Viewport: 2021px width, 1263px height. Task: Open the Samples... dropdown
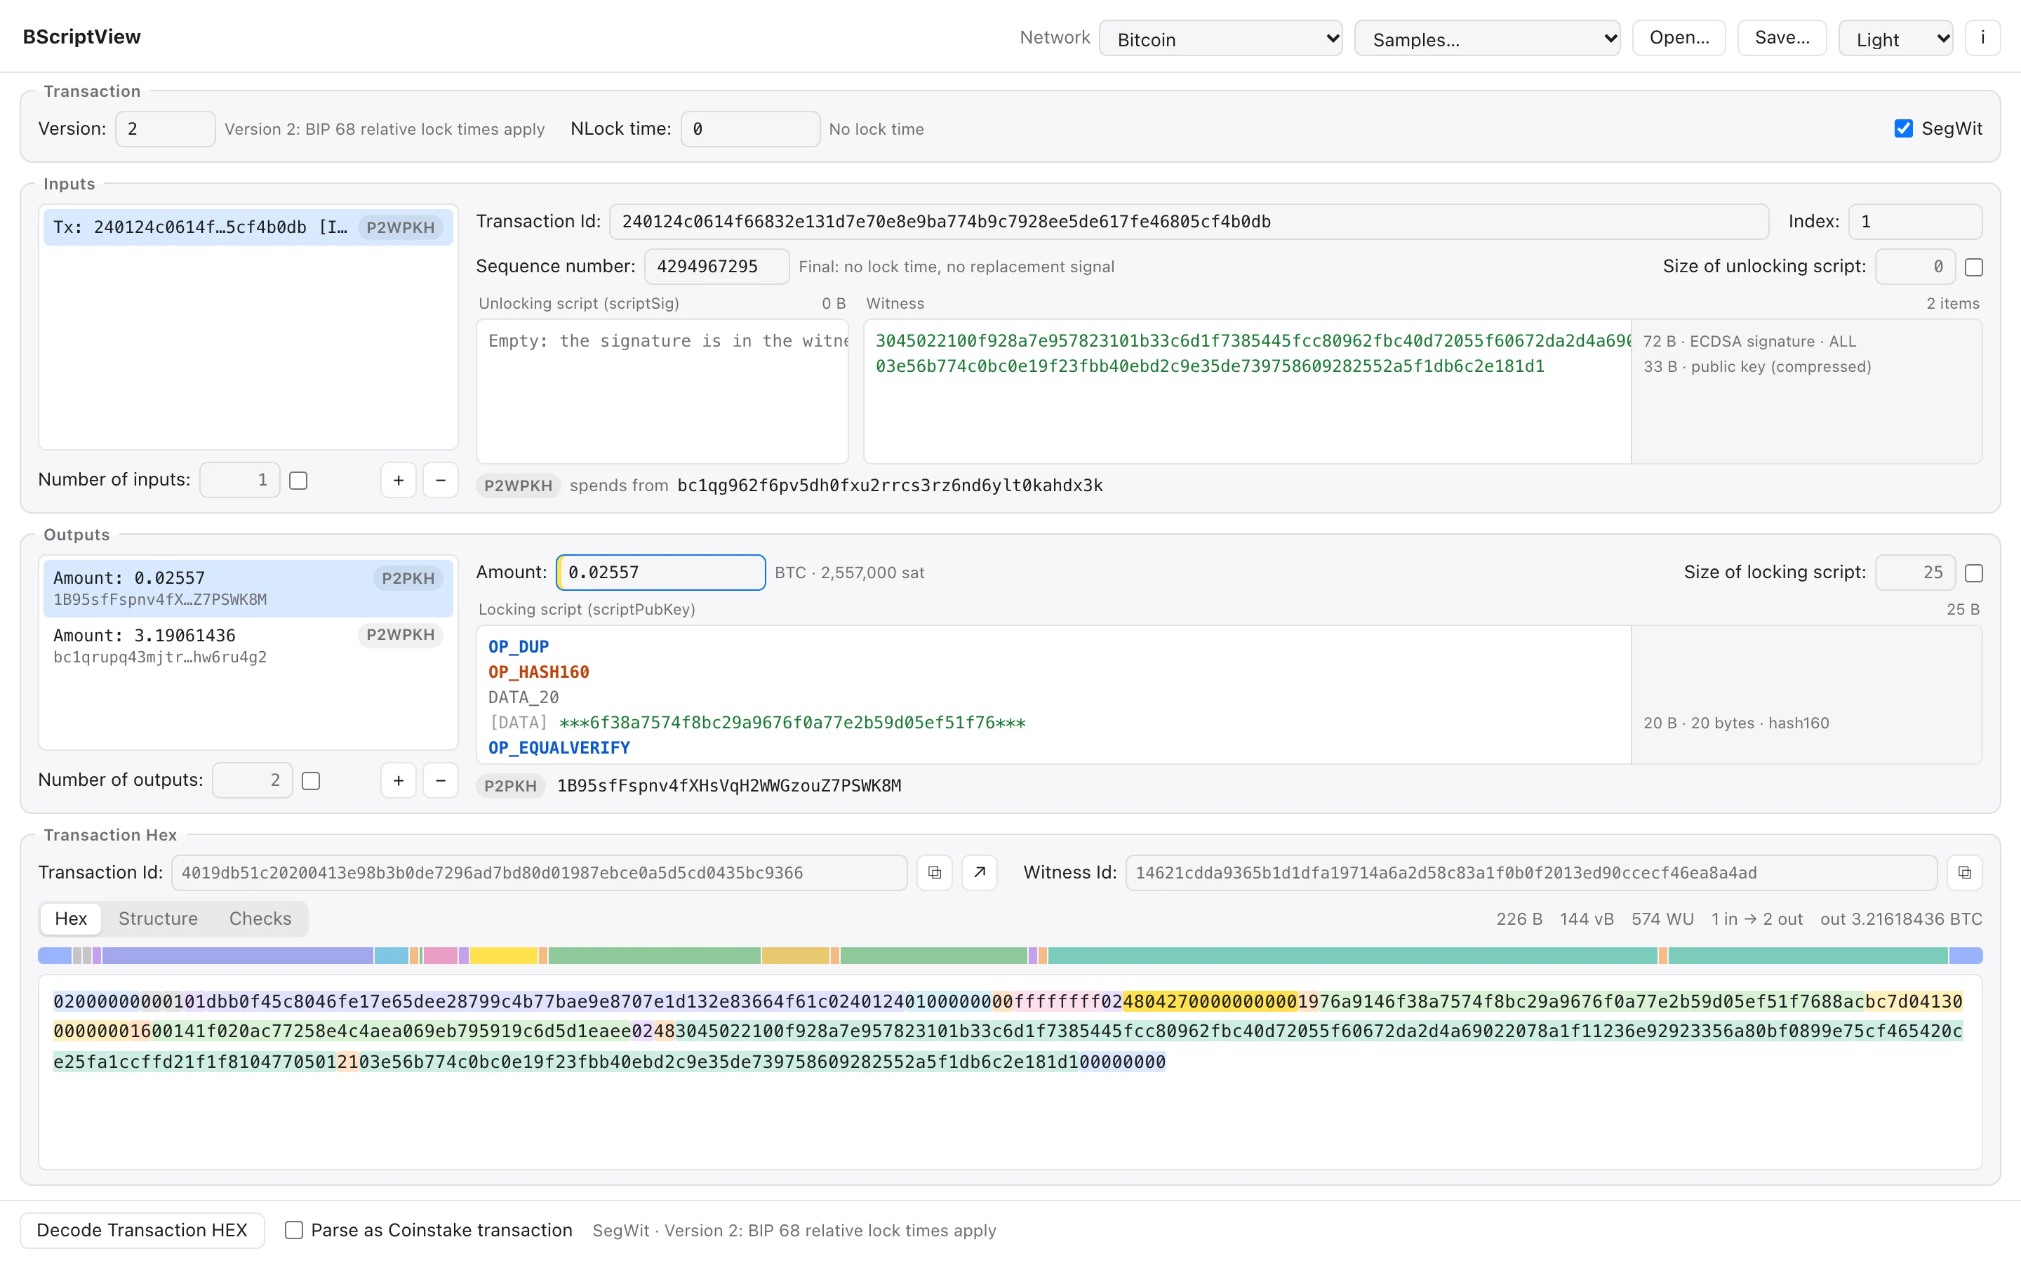coord(1488,39)
